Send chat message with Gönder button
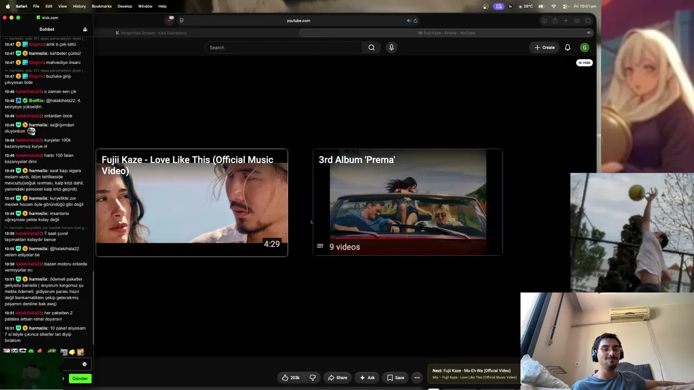This screenshot has width=694, height=390. (80, 379)
